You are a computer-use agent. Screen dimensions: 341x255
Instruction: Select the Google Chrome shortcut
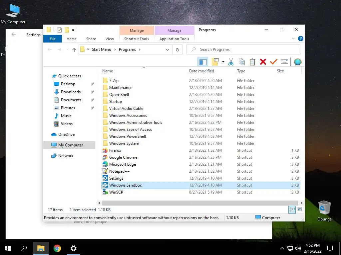click(x=123, y=157)
